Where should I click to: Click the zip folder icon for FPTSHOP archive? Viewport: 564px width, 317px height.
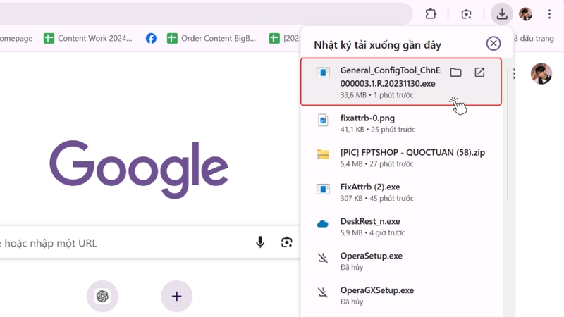[x=323, y=154]
